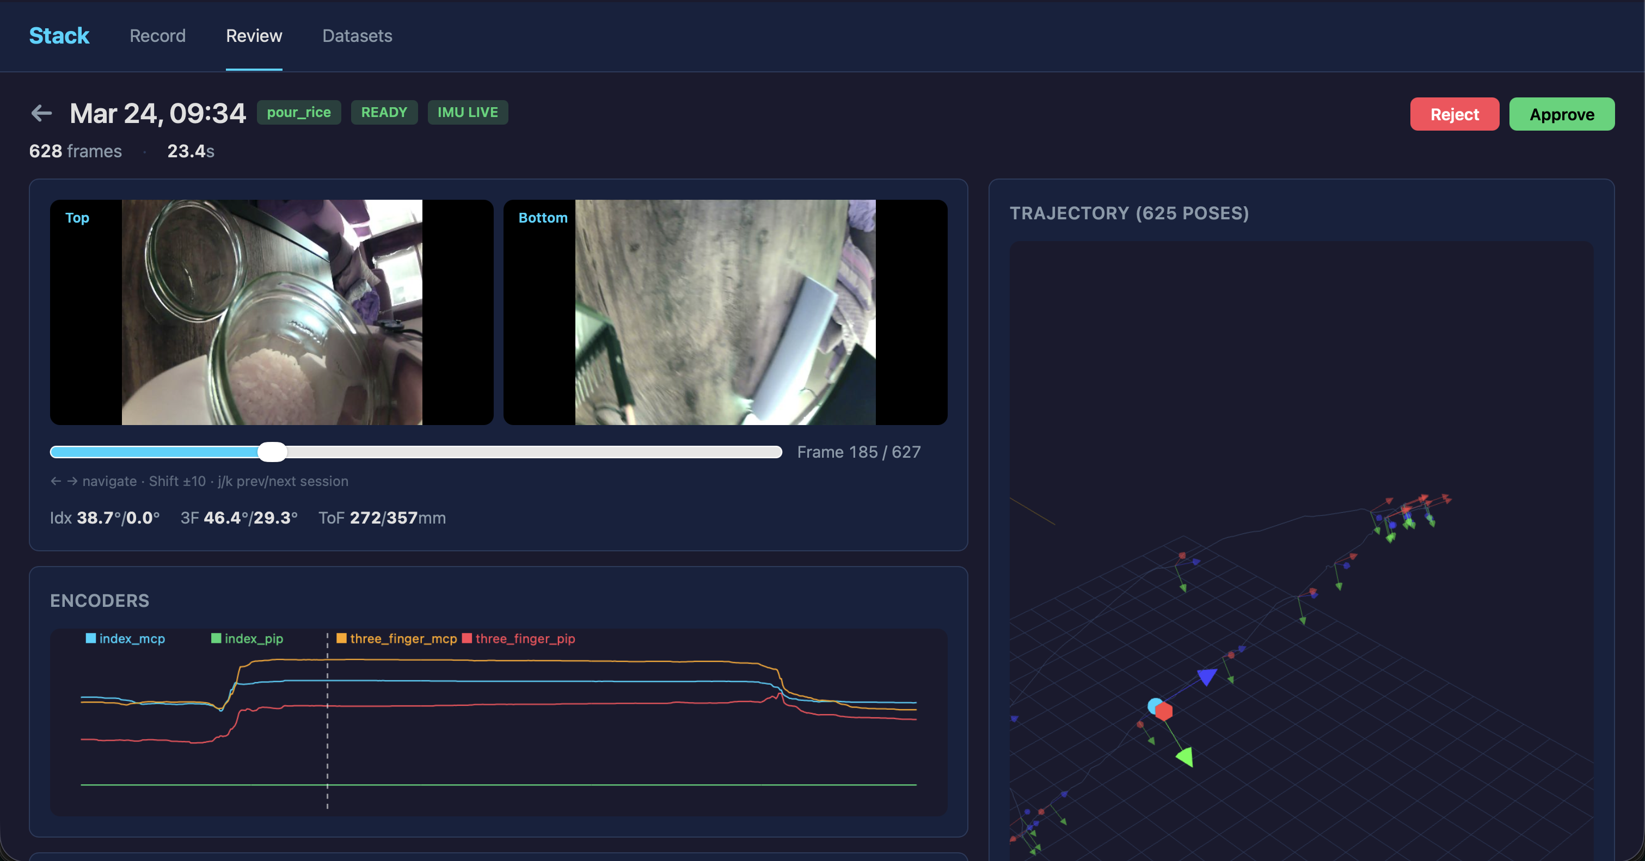Click the READY status indicator

(384, 112)
